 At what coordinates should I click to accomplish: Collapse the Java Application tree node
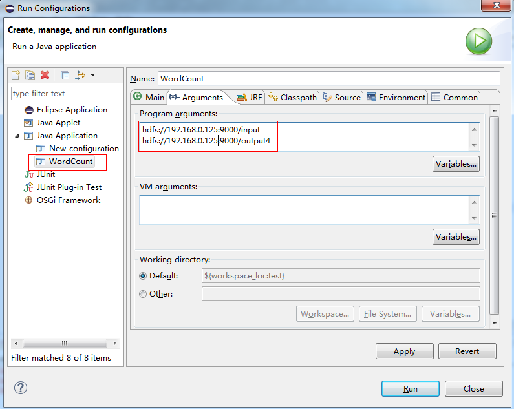pos(17,136)
